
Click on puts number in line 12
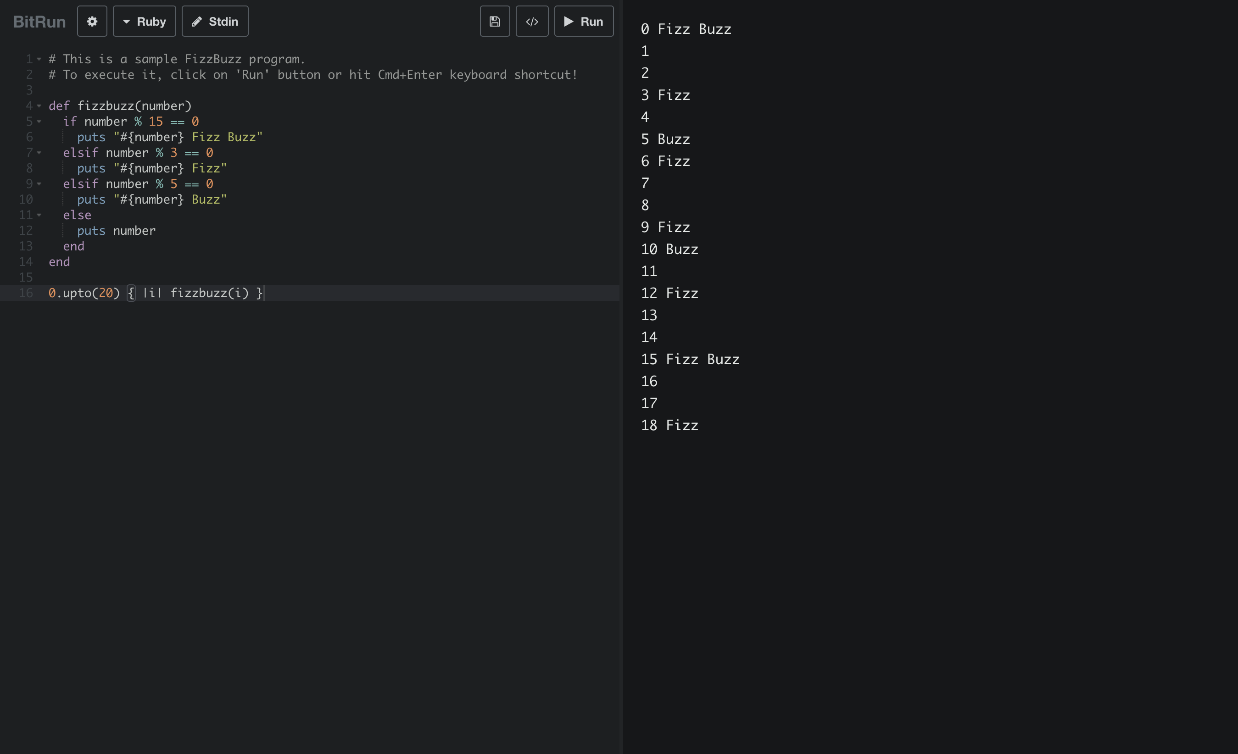pyautogui.click(x=116, y=231)
